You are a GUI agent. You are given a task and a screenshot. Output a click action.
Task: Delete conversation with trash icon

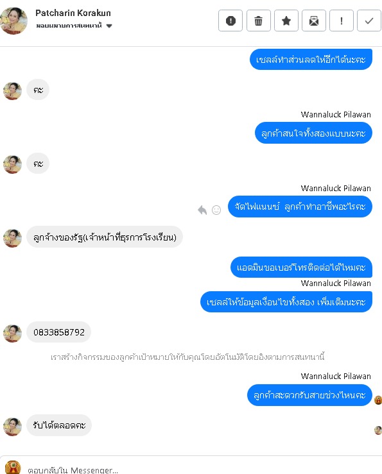pyautogui.click(x=258, y=21)
